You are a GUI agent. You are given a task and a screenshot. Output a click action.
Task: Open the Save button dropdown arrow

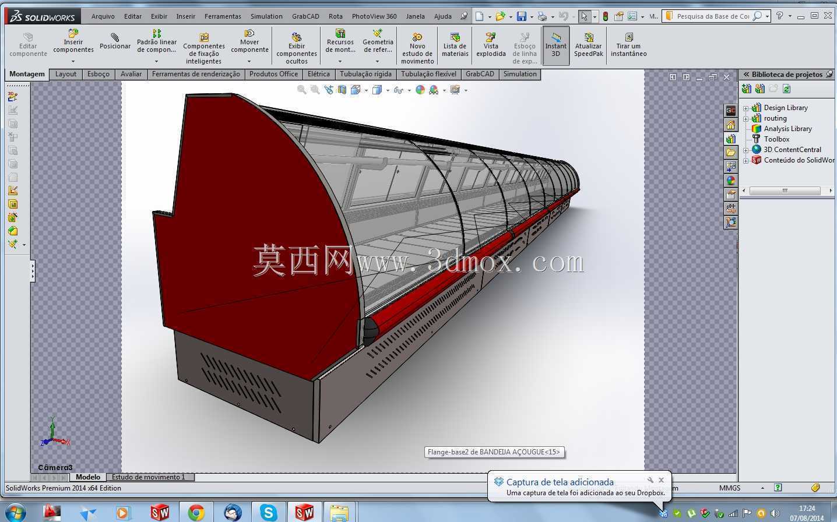[x=532, y=17]
